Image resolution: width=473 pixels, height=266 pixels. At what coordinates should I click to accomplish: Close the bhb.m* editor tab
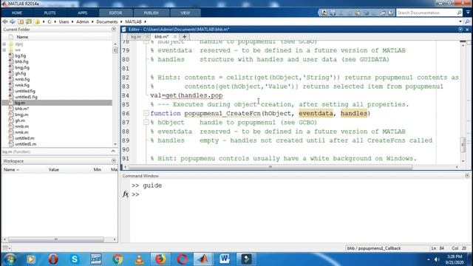click(175, 36)
